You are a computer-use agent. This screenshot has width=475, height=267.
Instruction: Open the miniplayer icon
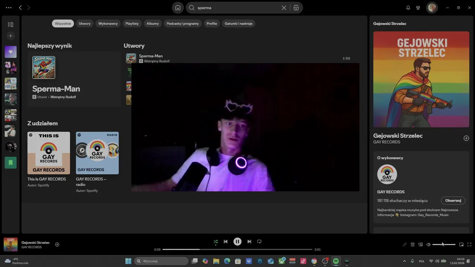tap(461, 244)
